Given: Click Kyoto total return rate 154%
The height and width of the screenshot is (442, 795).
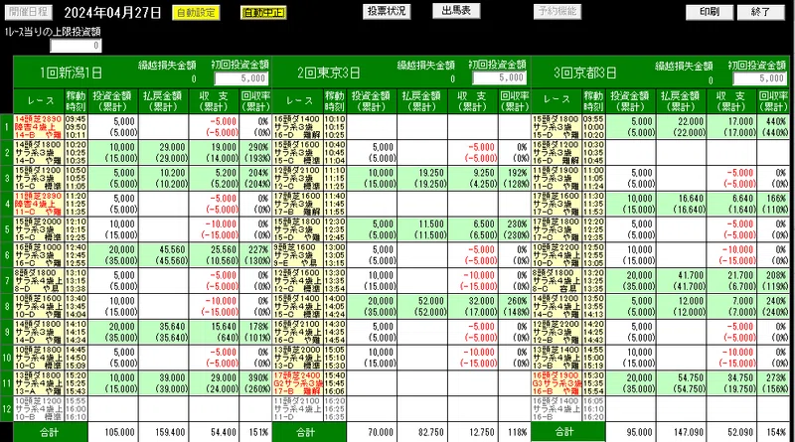Looking at the screenshot, I should (x=773, y=432).
